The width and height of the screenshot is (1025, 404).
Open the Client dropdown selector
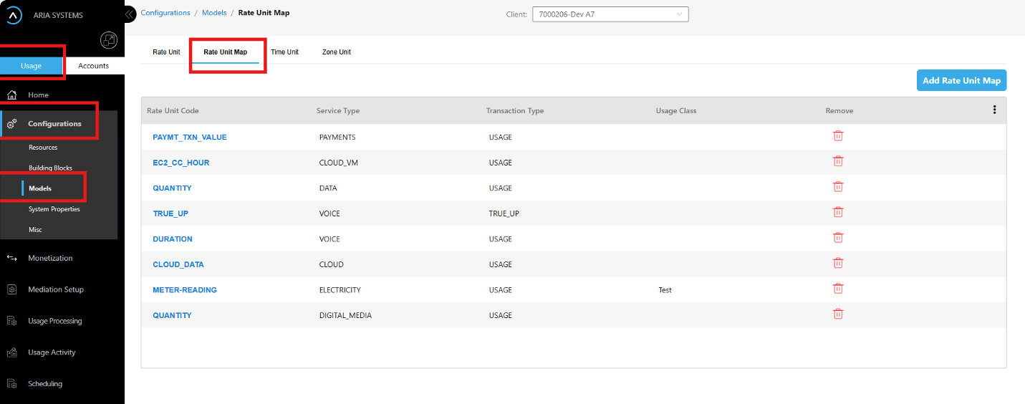pos(610,14)
